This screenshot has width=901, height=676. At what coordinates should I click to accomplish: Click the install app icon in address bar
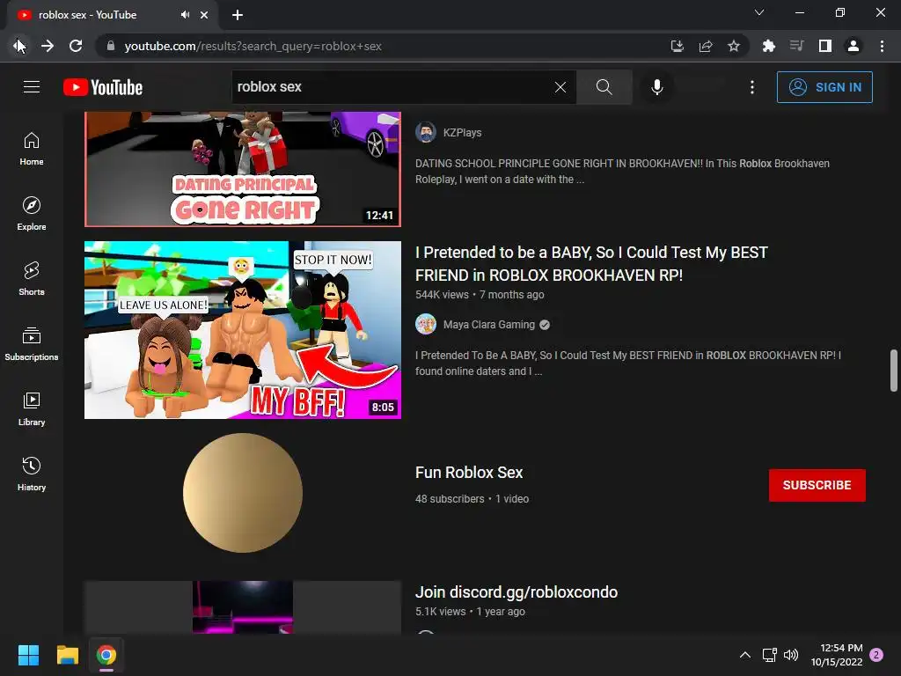[x=678, y=46]
